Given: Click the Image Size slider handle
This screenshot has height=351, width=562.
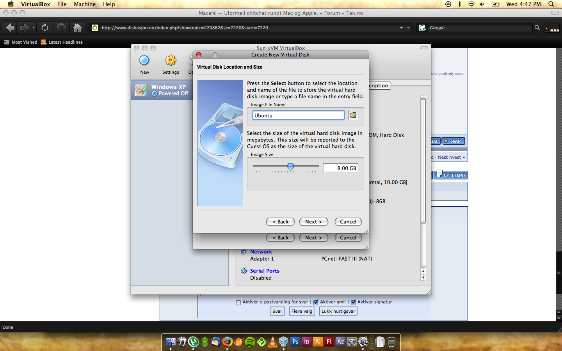Looking at the screenshot, I should click(x=290, y=167).
